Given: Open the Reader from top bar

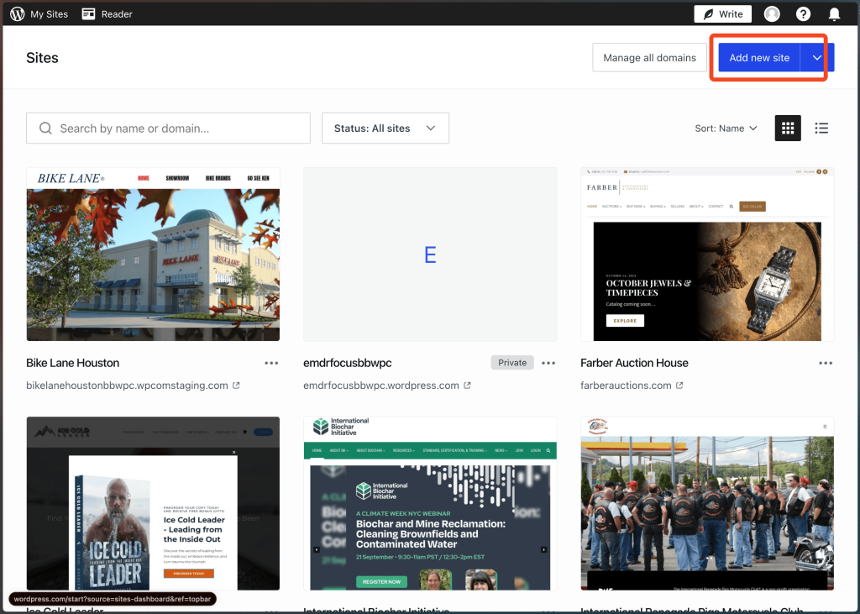Looking at the screenshot, I should coord(107,13).
